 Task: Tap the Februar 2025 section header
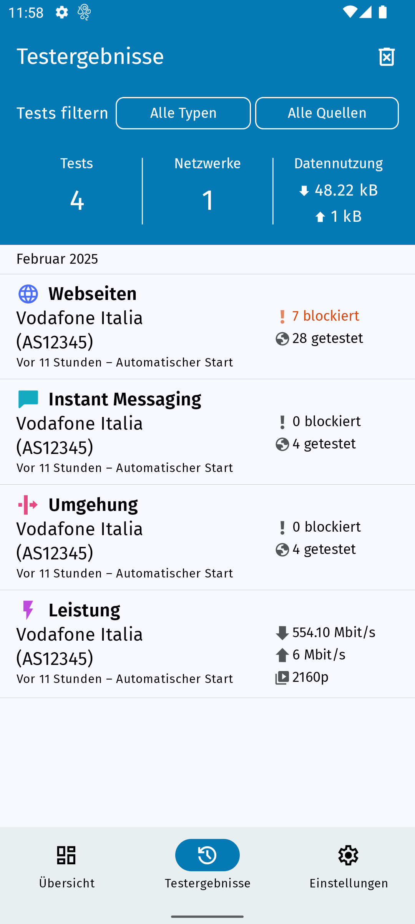(57, 259)
